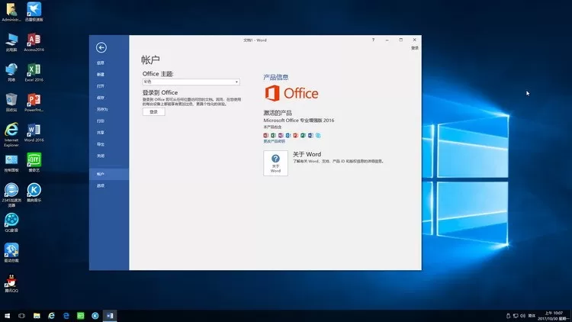Select 新建 (New) in the sidebar
This screenshot has height=322, width=572.
101,75
